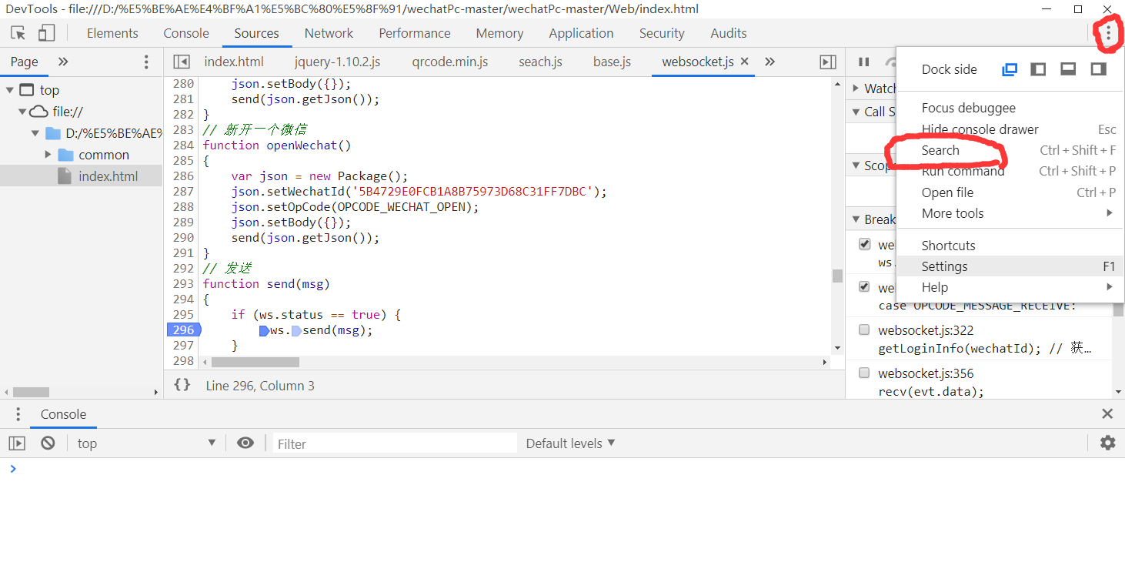The image size is (1125, 562).
Task: Open the Performance panel tab
Action: pyautogui.click(x=415, y=33)
